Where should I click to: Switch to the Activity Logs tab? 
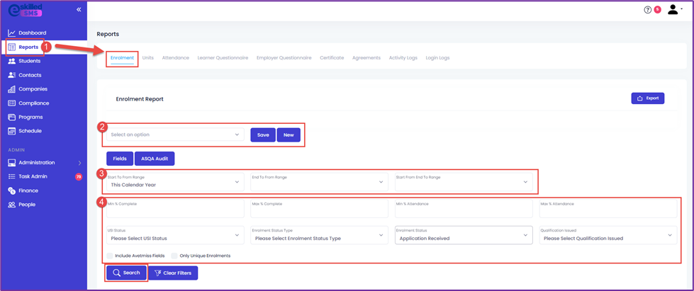click(x=403, y=58)
